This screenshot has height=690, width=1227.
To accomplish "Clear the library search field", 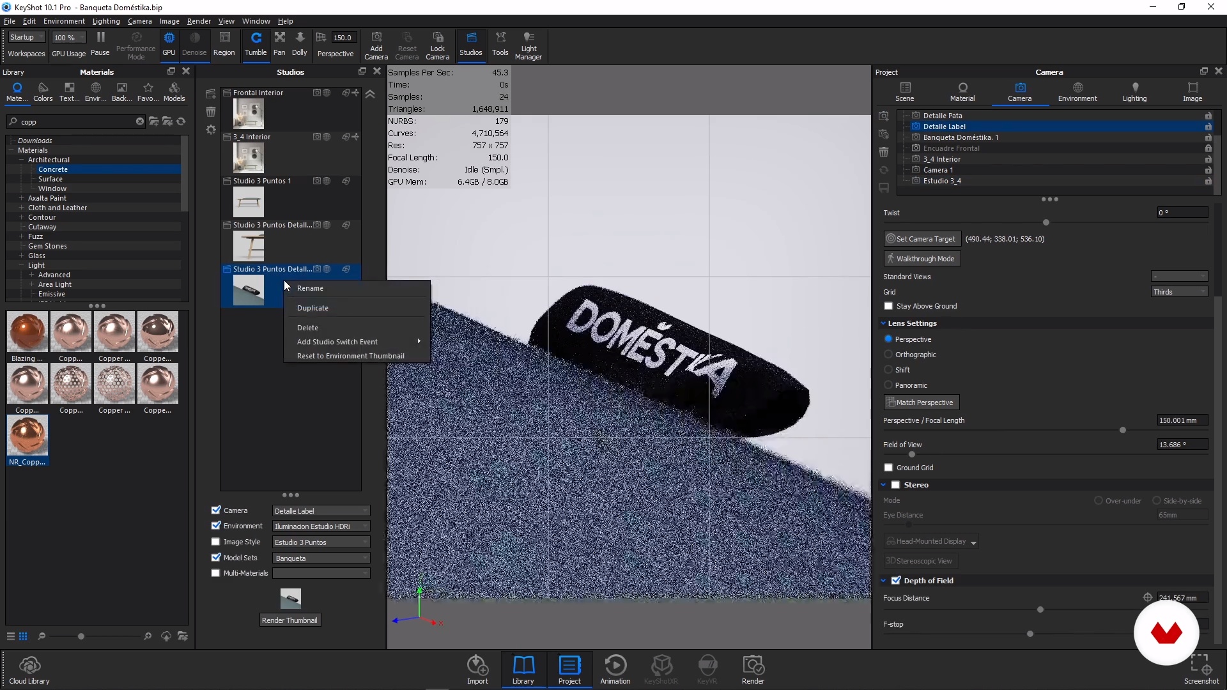I will point(140,121).
